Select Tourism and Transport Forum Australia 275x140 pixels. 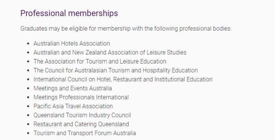85,133
